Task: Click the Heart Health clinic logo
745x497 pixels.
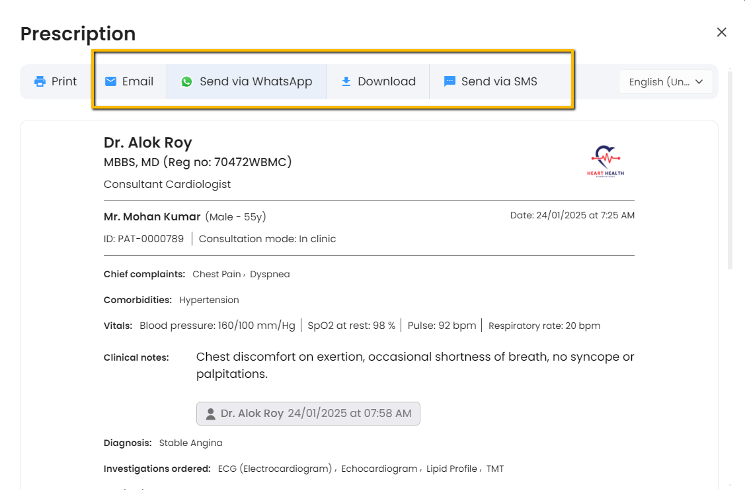Action: (x=606, y=161)
